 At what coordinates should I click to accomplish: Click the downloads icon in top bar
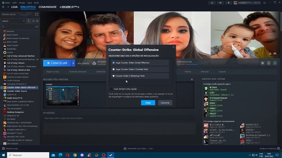(212, 3)
